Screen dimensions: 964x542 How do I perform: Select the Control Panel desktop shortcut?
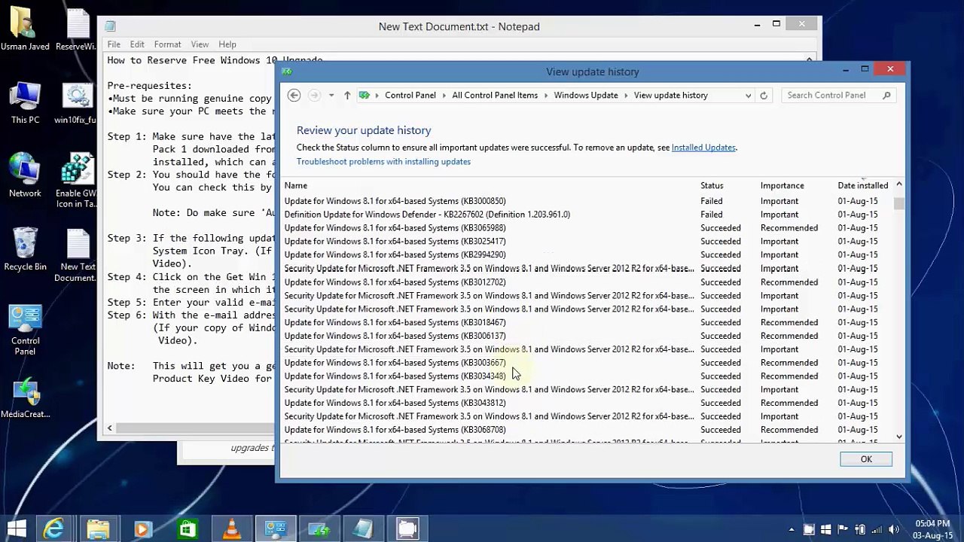tap(25, 330)
